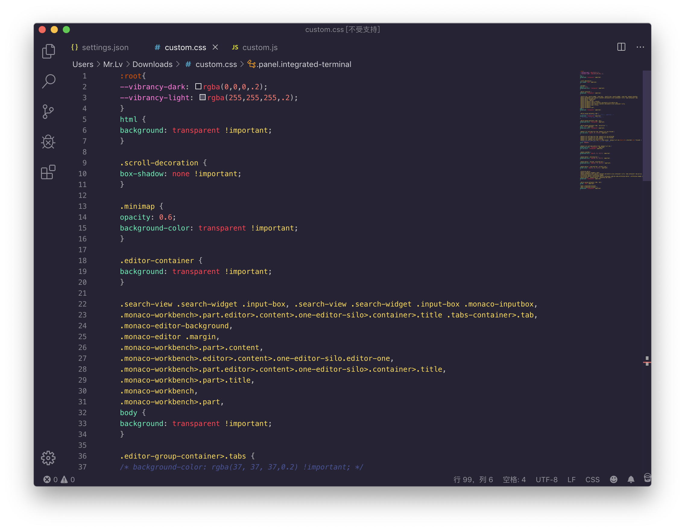Image resolution: width=685 pixels, height=531 pixels.
Task: Open the Explorer files icon
Action: coord(48,51)
